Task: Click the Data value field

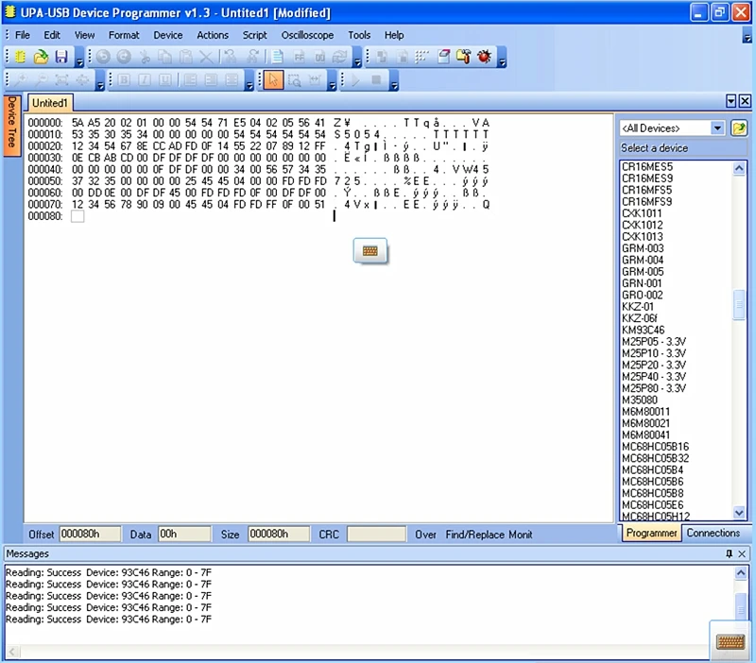Action: [x=184, y=534]
